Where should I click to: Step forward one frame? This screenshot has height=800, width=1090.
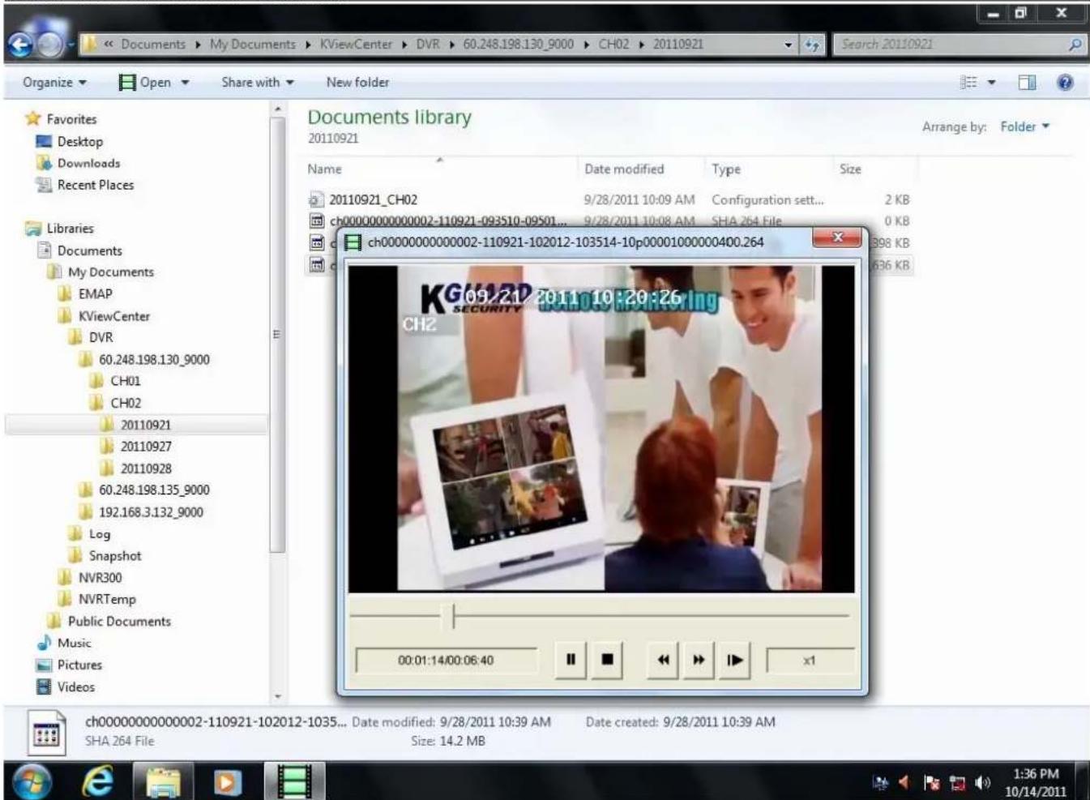(734, 660)
